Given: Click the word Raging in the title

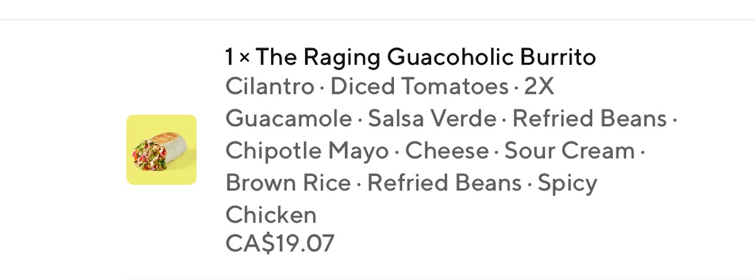Looking at the screenshot, I should tap(342, 58).
